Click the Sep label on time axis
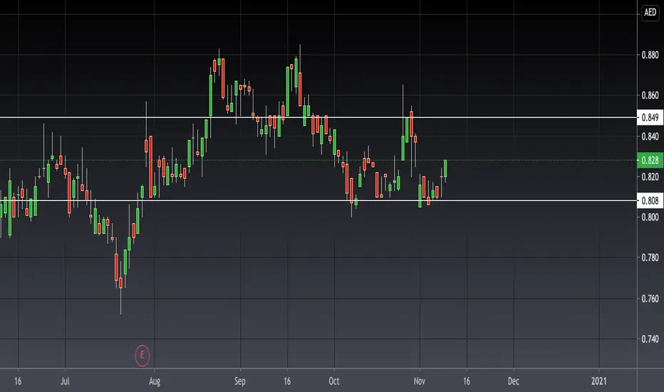Image resolution: width=664 pixels, height=392 pixels. coord(240,381)
